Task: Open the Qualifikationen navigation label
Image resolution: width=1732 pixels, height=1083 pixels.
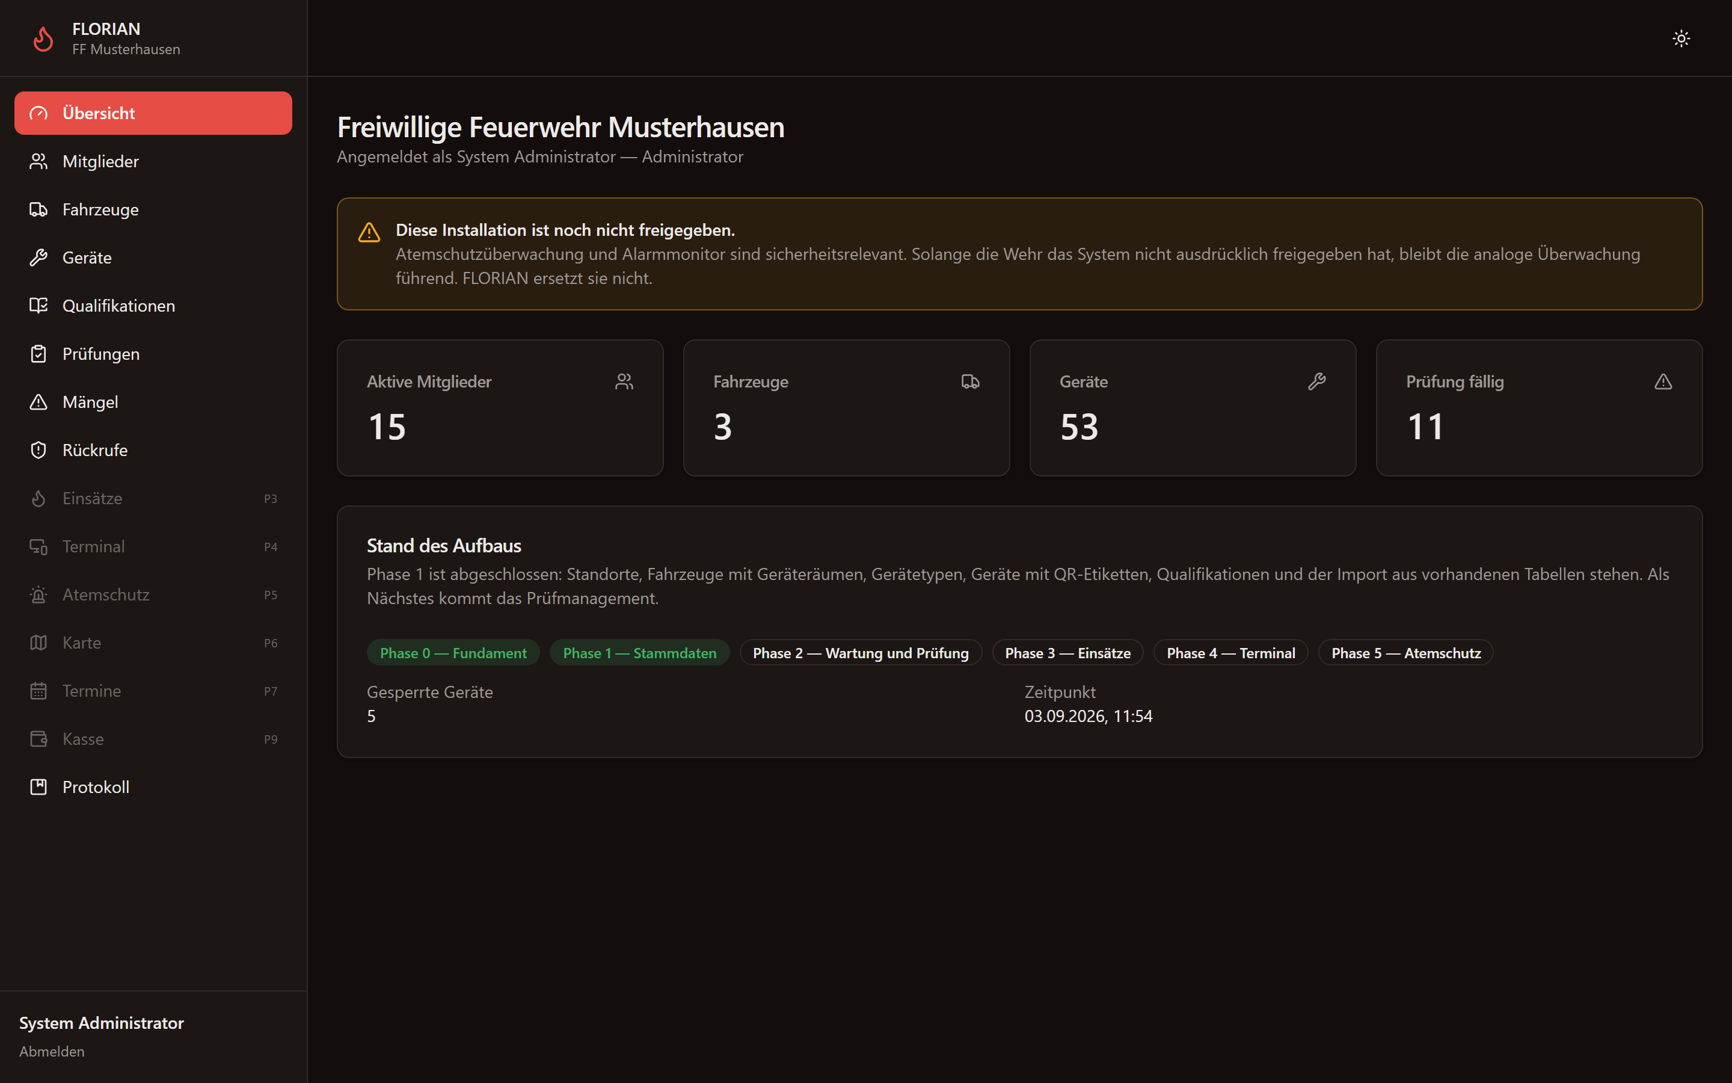Action: (119, 306)
